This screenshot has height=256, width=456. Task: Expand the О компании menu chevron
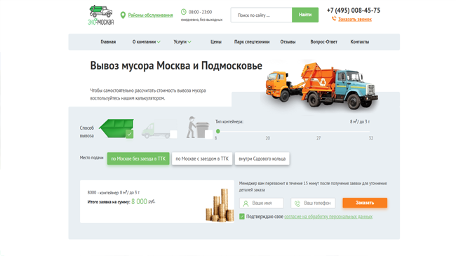click(159, 42)
